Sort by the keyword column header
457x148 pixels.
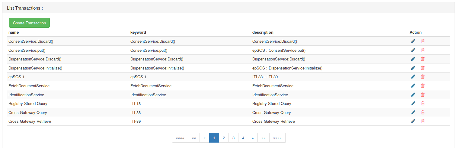pyautogui.click(x=138, y=32)
